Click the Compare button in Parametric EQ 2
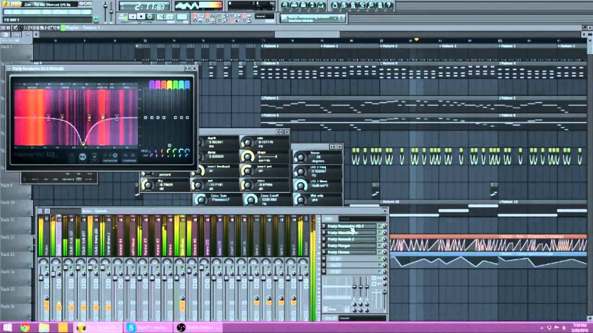The image size is (593, 333). click(x=129, y=158)
